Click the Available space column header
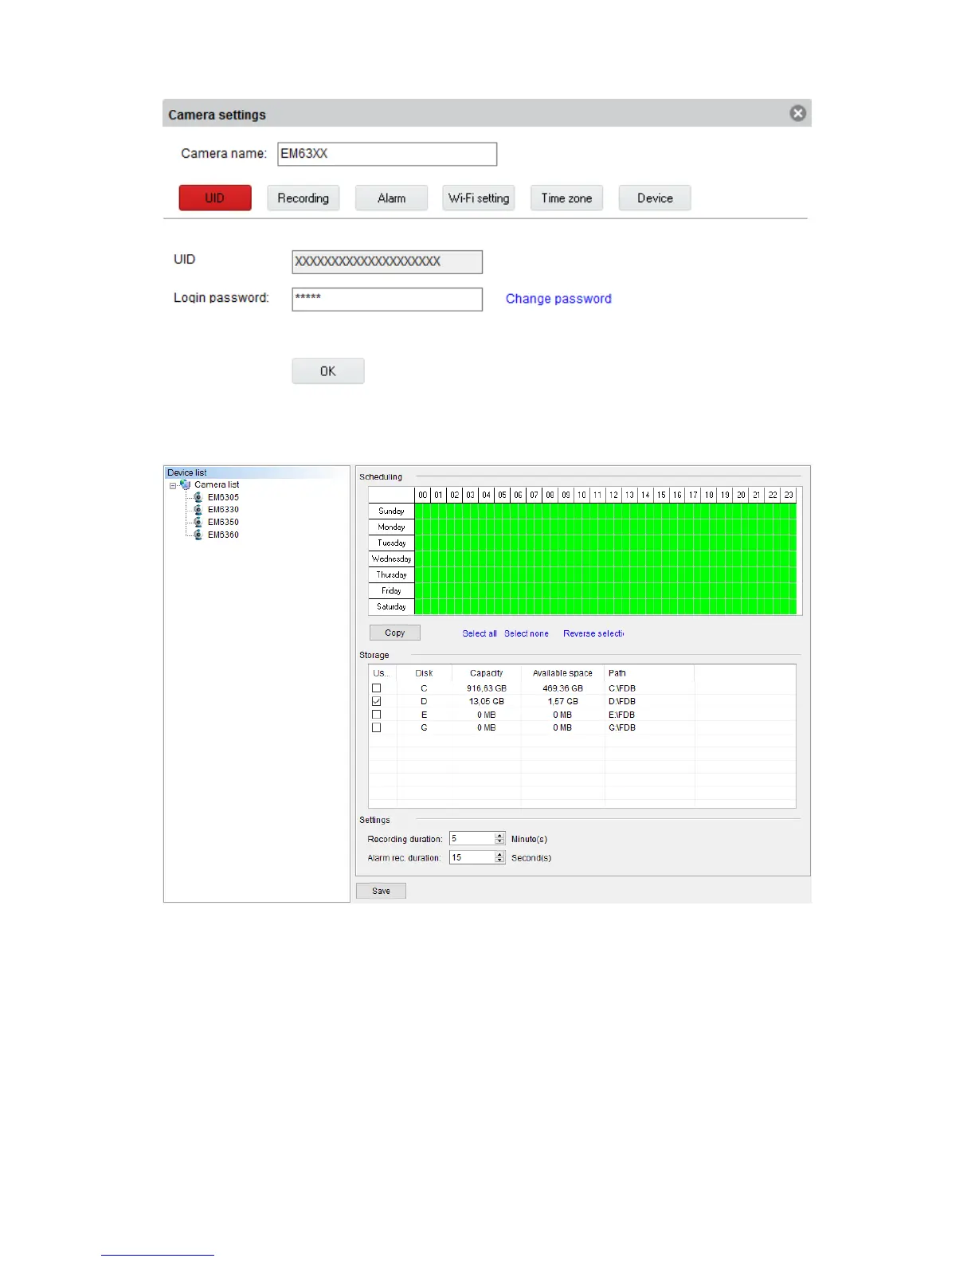This screenshot has height=1262, width=975. 562,673
